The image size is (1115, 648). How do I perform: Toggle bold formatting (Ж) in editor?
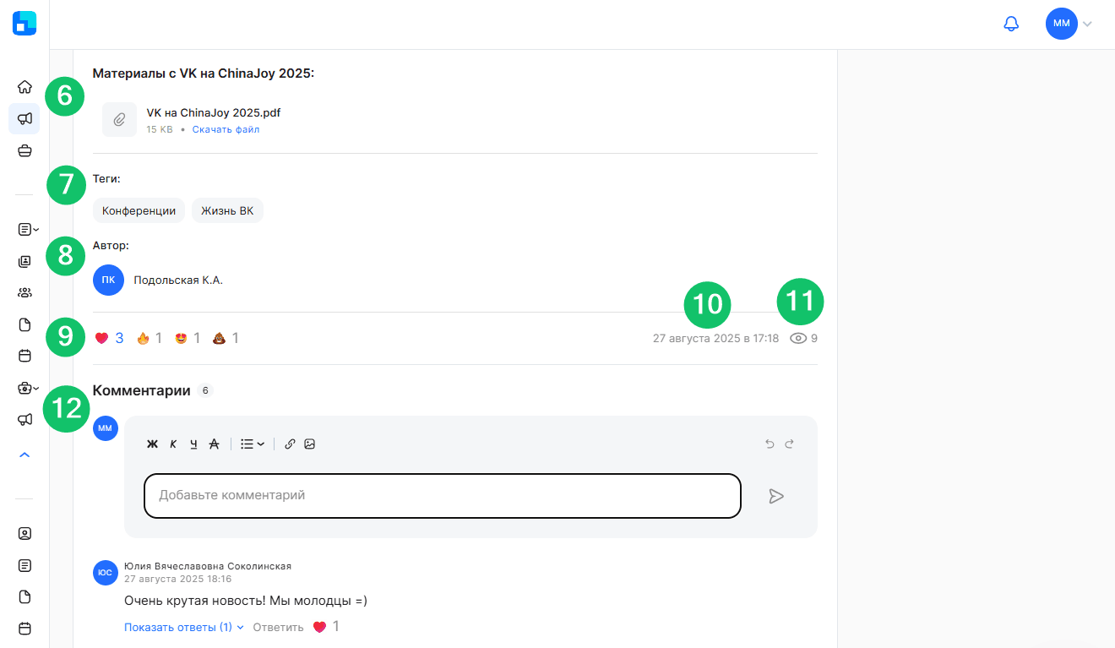(x=153, y=444)
